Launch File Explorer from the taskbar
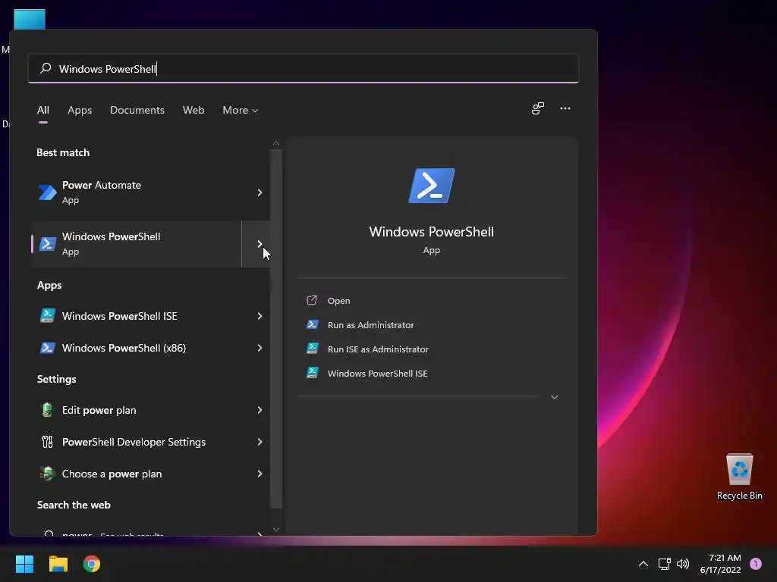Image resolution: width=777 pixels, height=582 pixels. 58,564
